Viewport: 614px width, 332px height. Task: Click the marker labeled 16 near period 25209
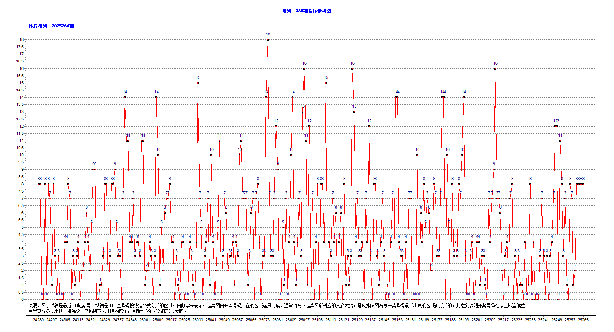tap(495, 68)
